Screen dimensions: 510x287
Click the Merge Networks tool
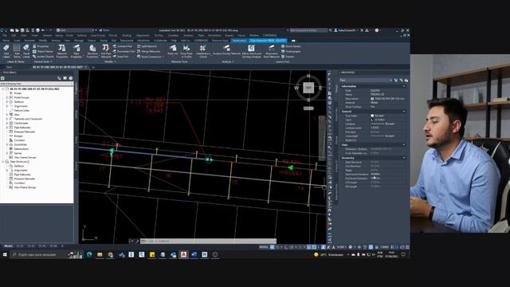149,51
